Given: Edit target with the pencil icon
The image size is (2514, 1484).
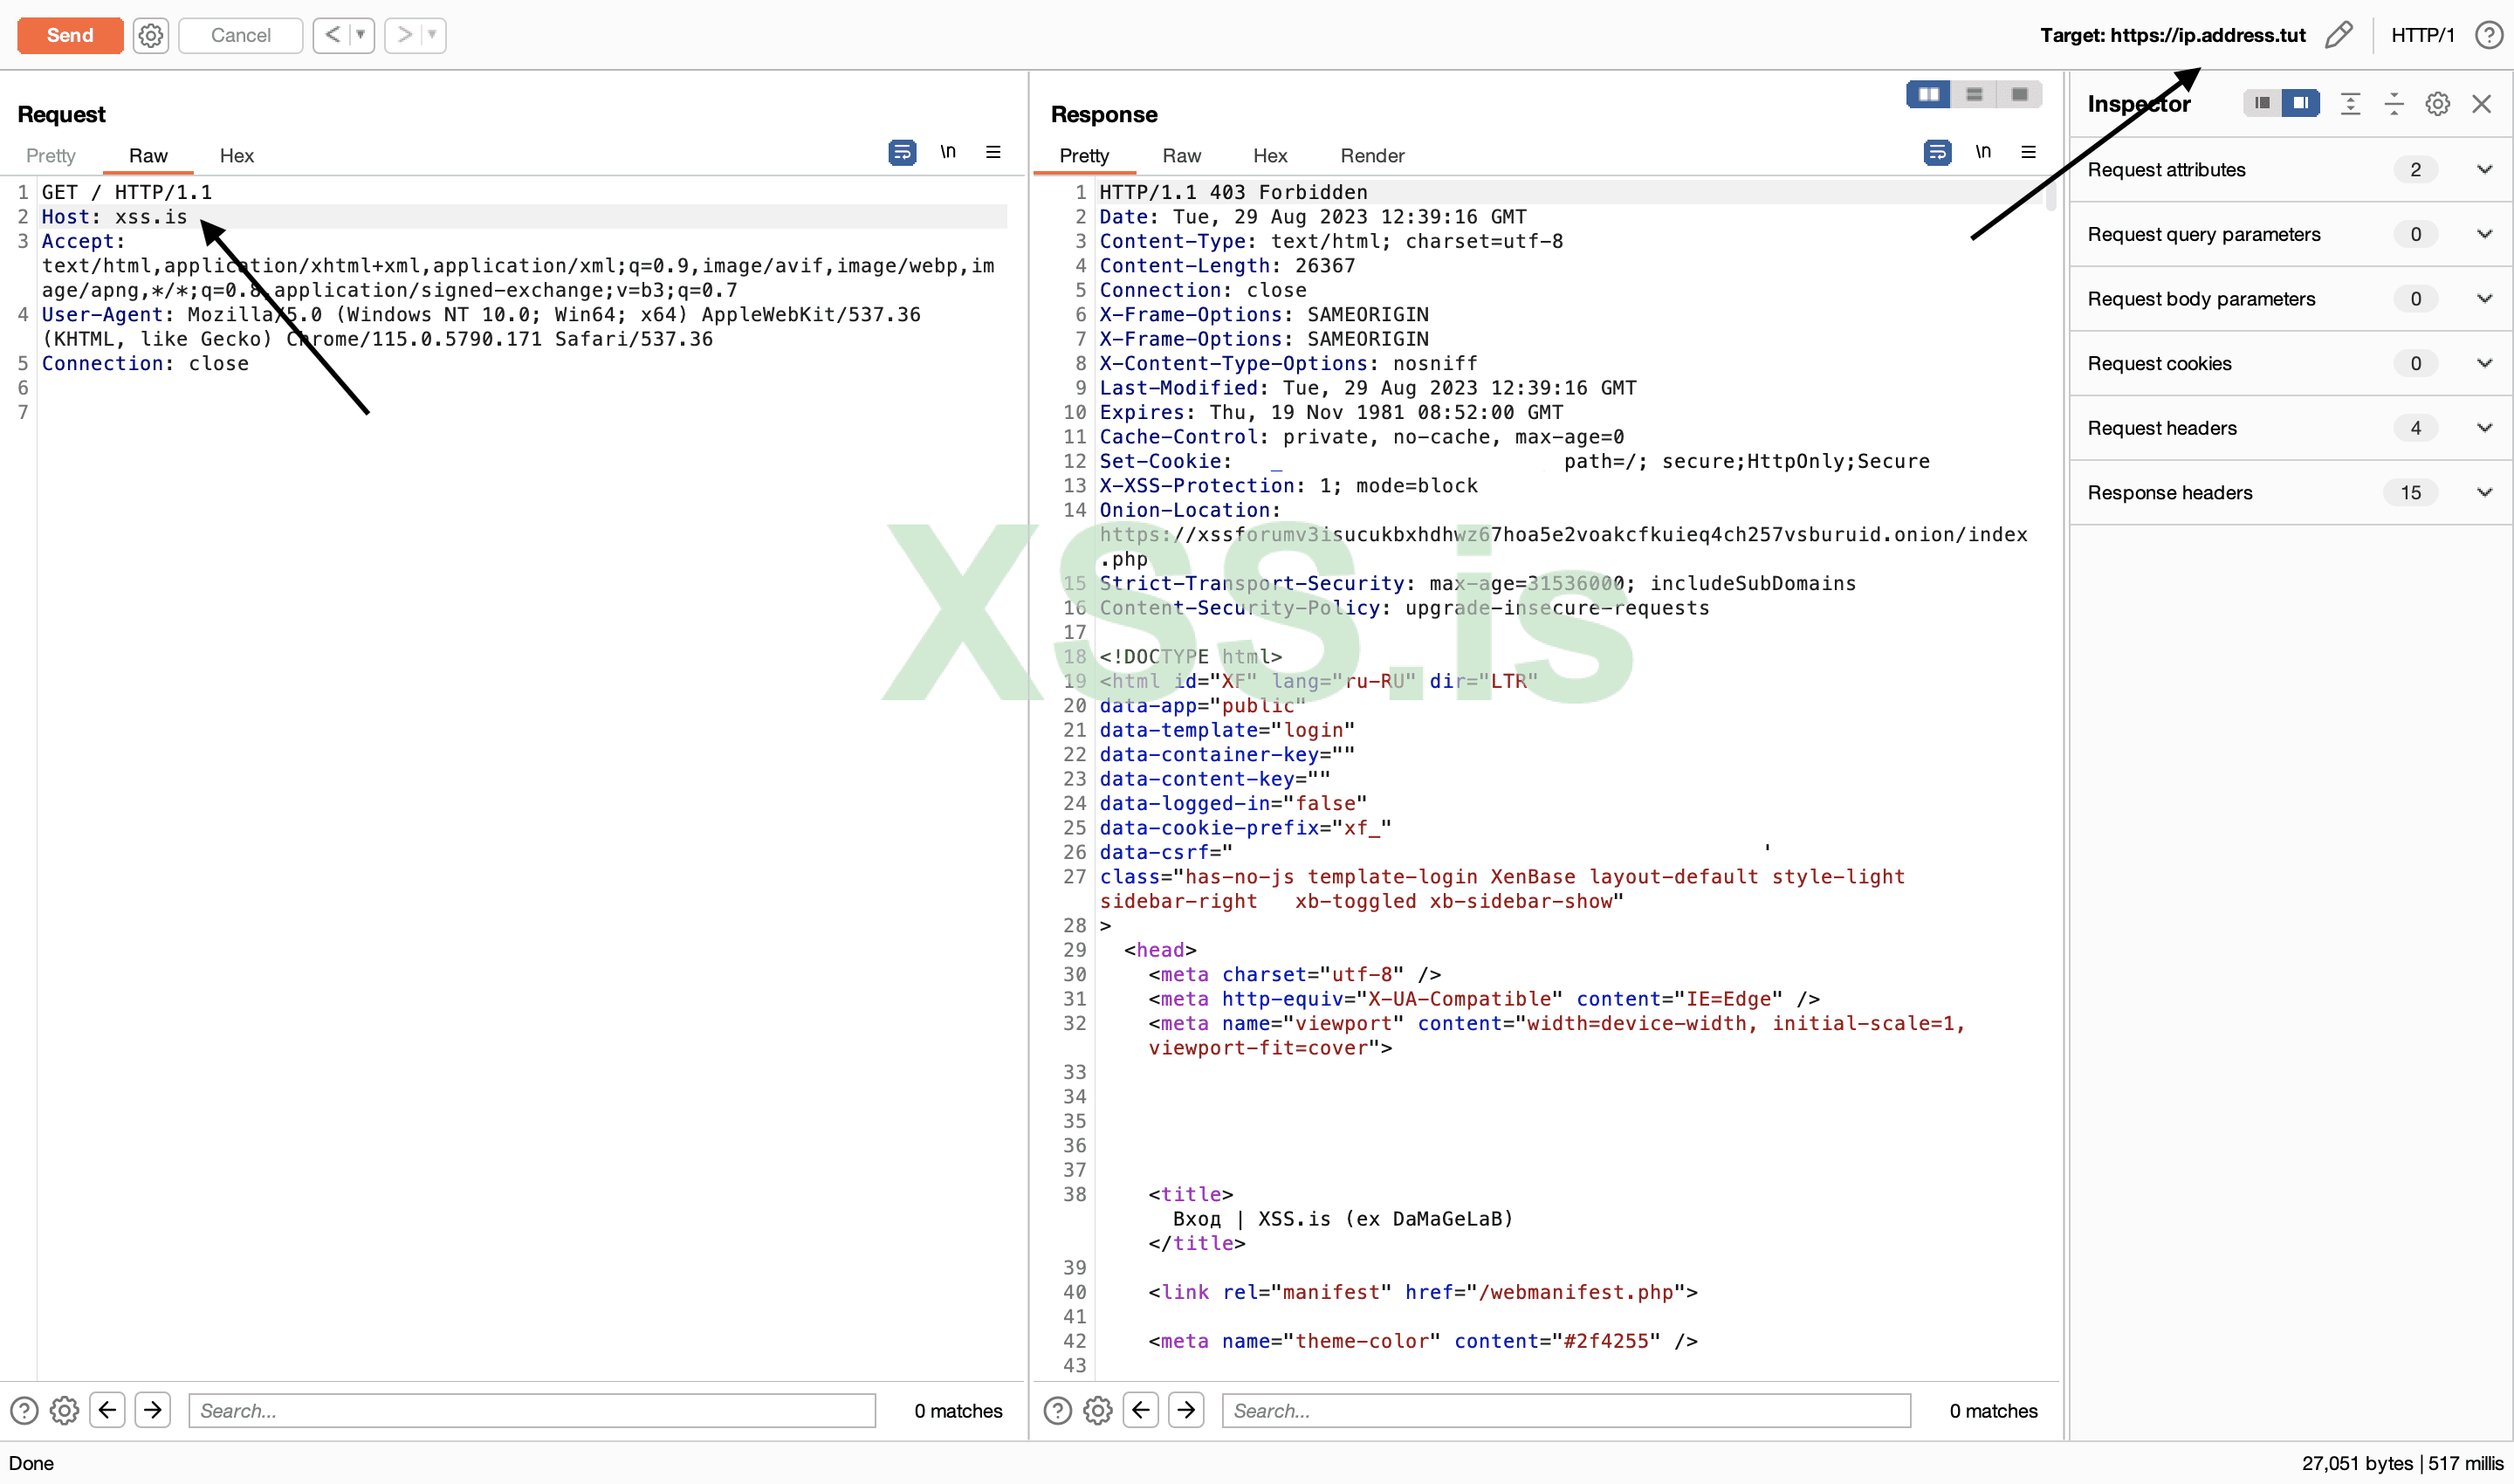Looking at the screenshot, I should [2338, 36].
